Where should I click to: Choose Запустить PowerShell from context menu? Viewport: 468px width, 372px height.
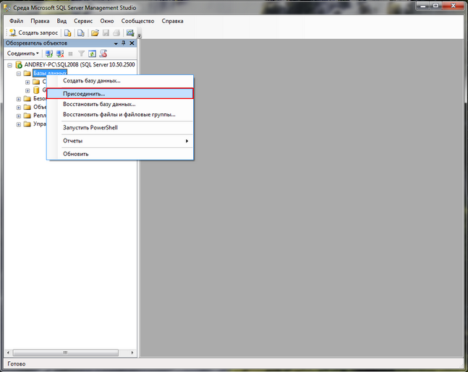[x=120, y=128]
